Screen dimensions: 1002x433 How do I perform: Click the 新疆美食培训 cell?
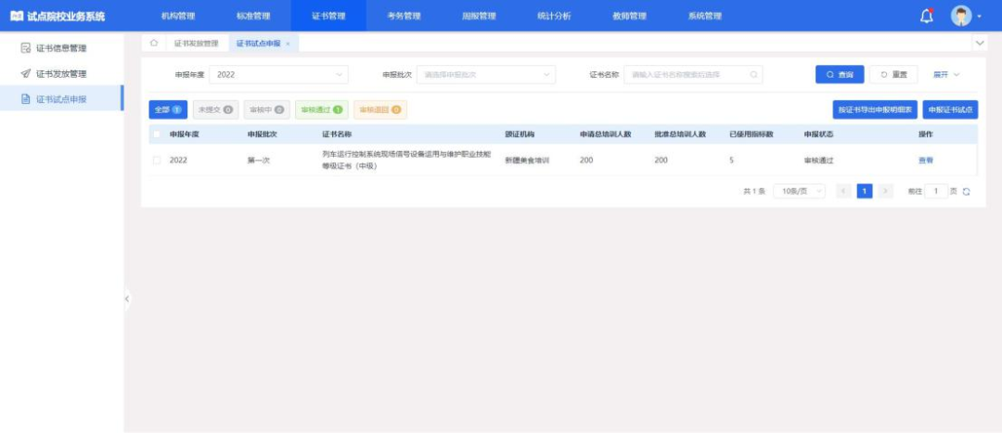(x=527, y=160)
